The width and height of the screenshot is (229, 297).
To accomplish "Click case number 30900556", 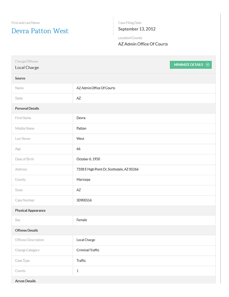I will click(x=84, y=200).
